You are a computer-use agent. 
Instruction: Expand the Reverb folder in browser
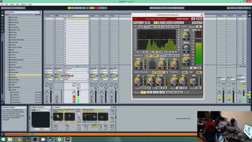[7, 75]
